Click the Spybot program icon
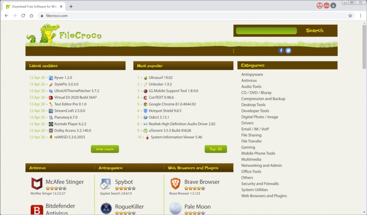367x215 pixels. click(x=106, y=184)
